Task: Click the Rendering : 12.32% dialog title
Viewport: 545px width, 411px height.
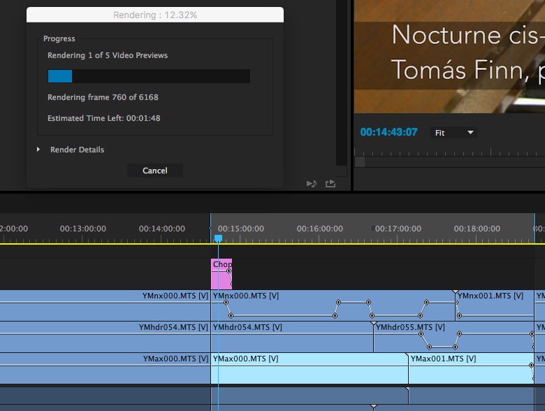Action: (155, 15)
